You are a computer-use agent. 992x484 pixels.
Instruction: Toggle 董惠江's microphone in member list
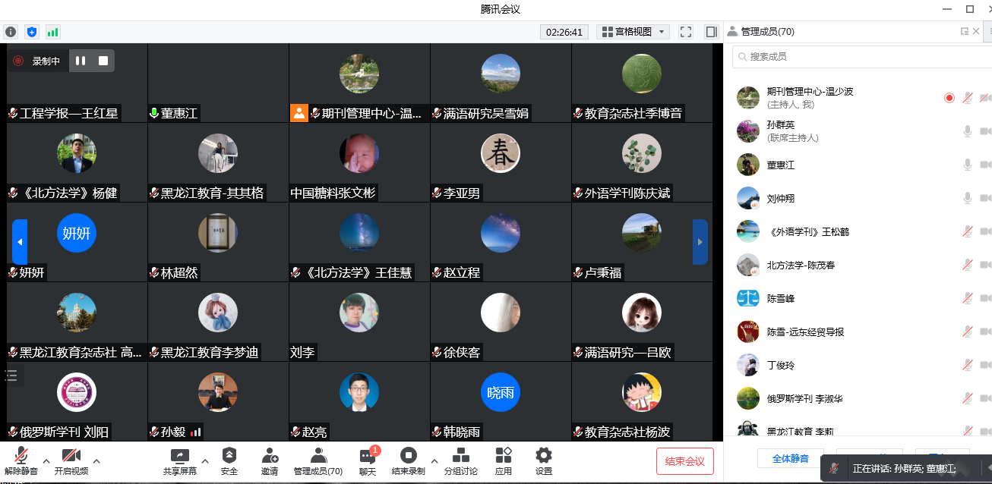pos(968,165)
